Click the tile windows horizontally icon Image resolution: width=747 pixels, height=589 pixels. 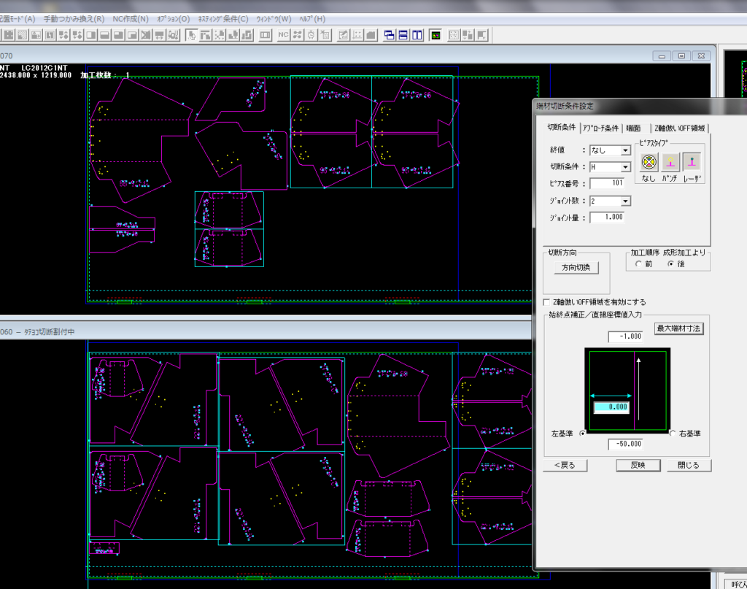pos(403,35)
